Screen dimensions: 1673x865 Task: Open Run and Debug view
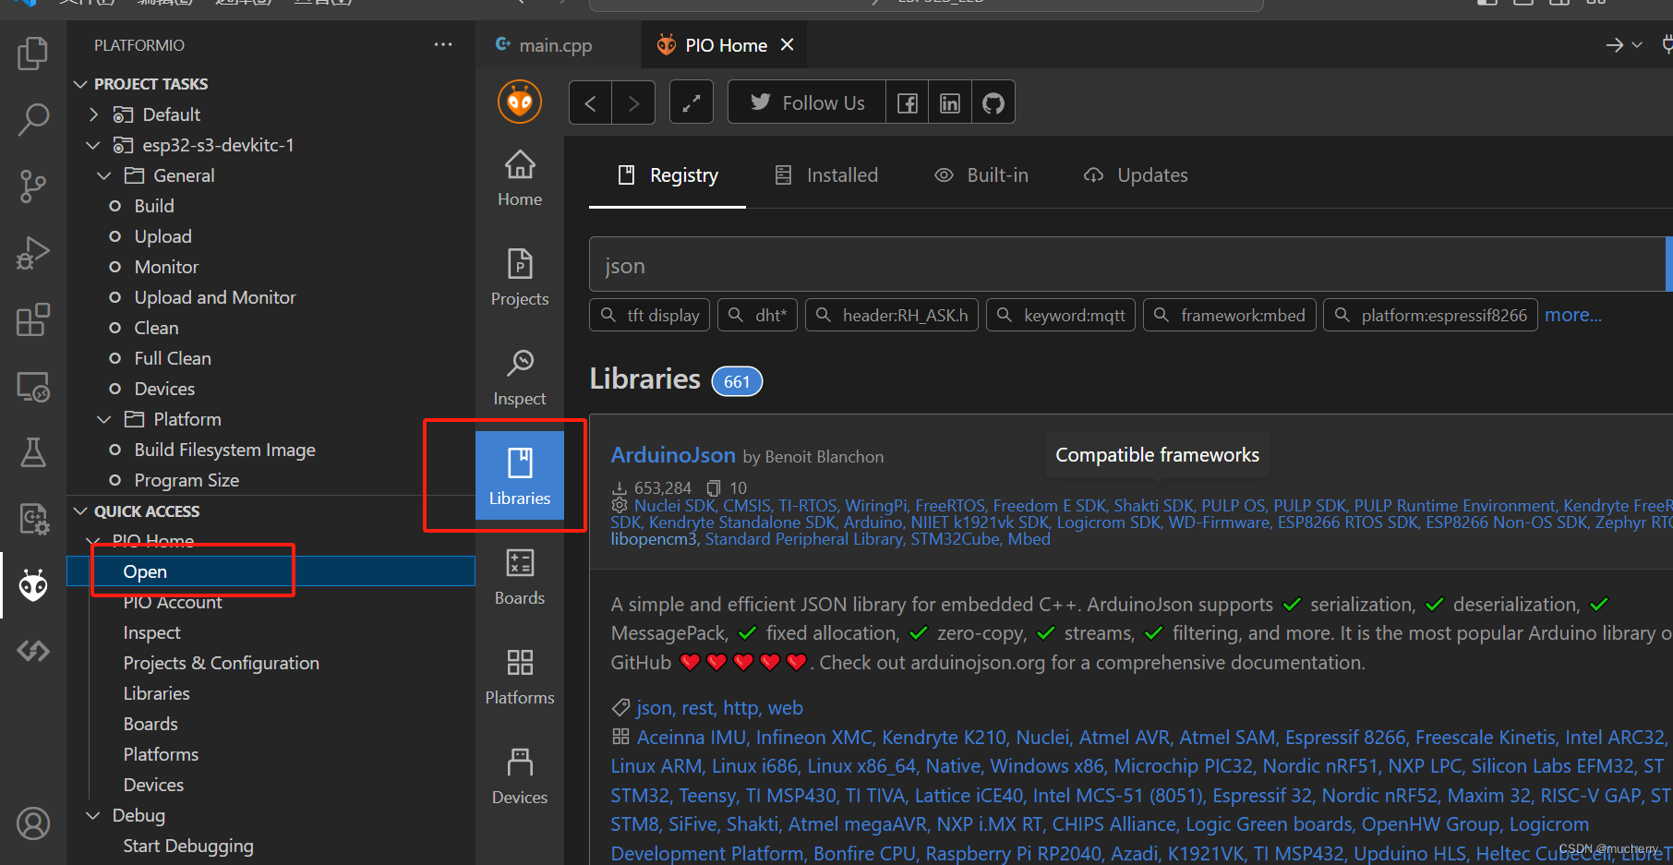coord(33,252)
